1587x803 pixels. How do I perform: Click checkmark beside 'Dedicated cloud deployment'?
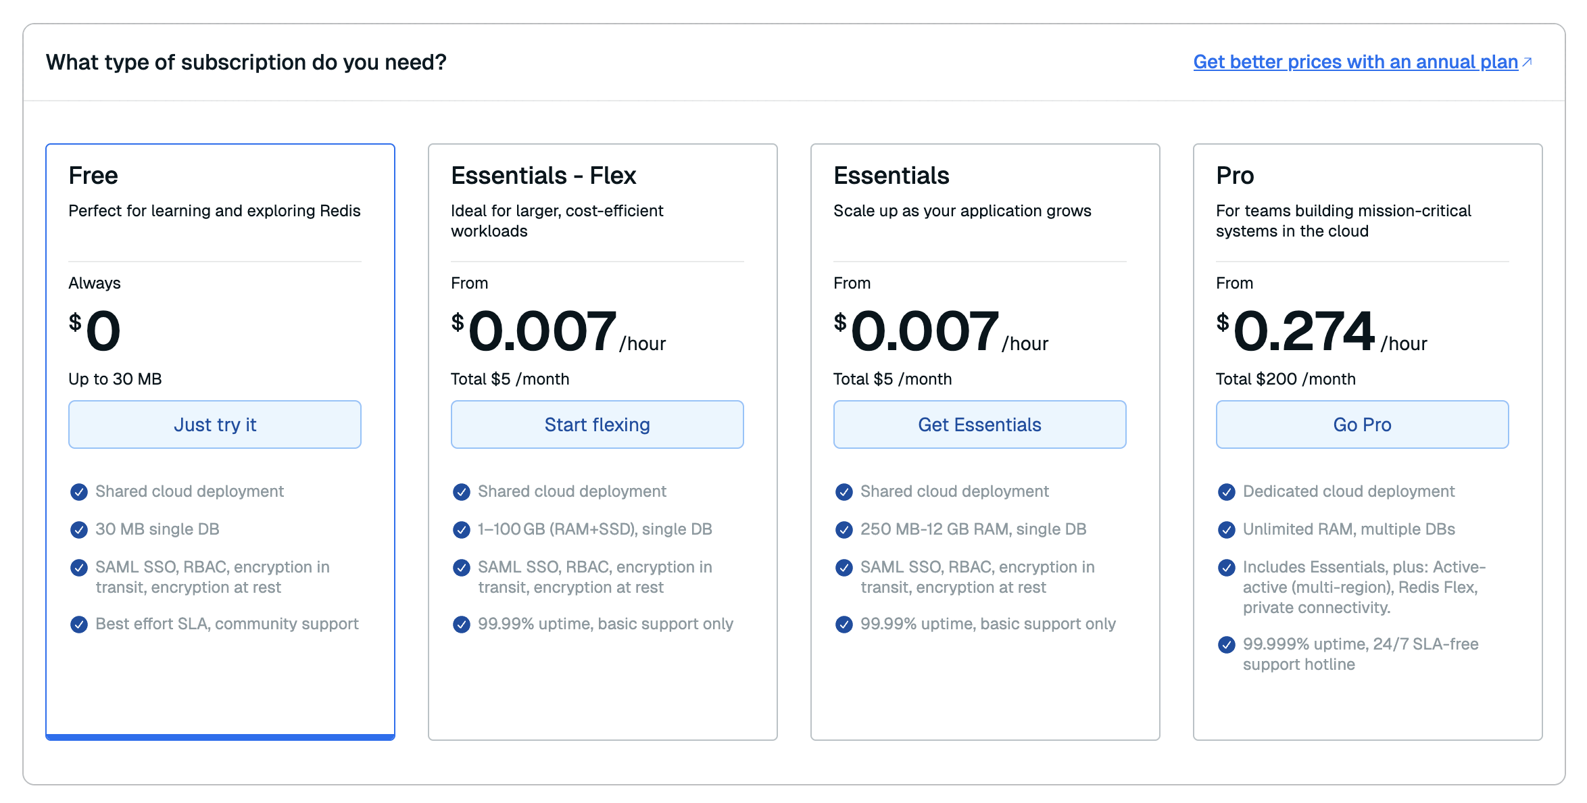pyautogui.click(x=1227, y=492)
